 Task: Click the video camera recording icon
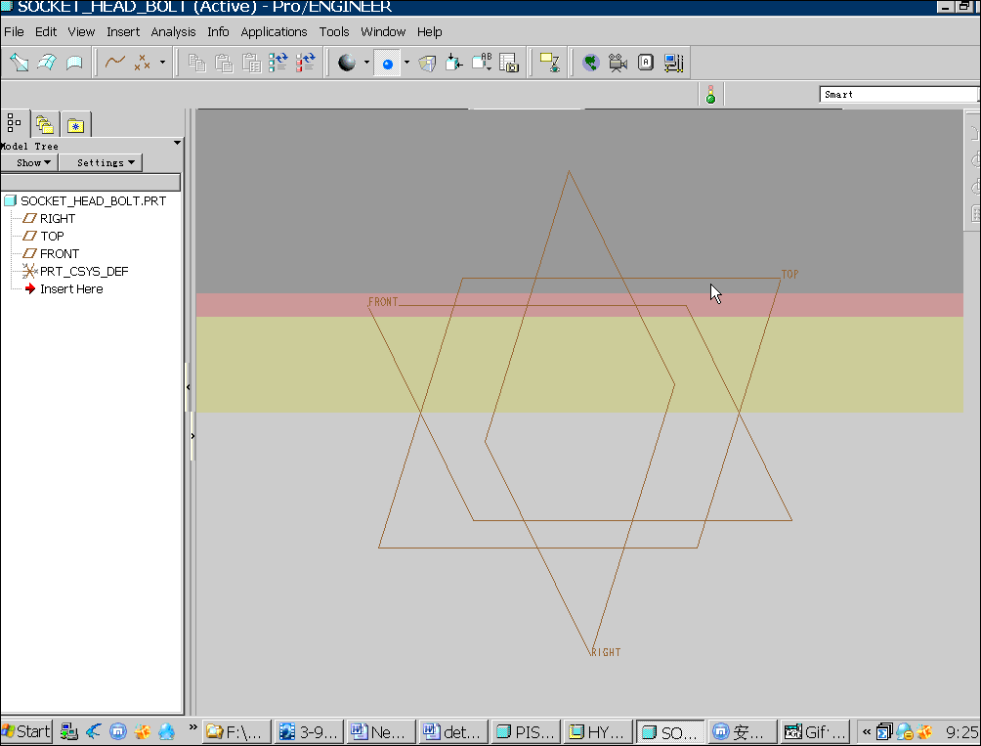coord(618,63)
